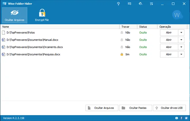This screenshot has height=121, width=190.
Task: Click the document icon next to Manual.docx
Action: (x=3, y=40)
